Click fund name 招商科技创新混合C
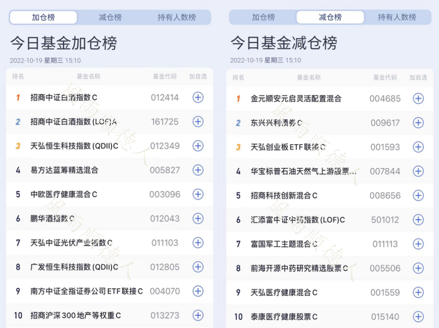 click(284, 195)
